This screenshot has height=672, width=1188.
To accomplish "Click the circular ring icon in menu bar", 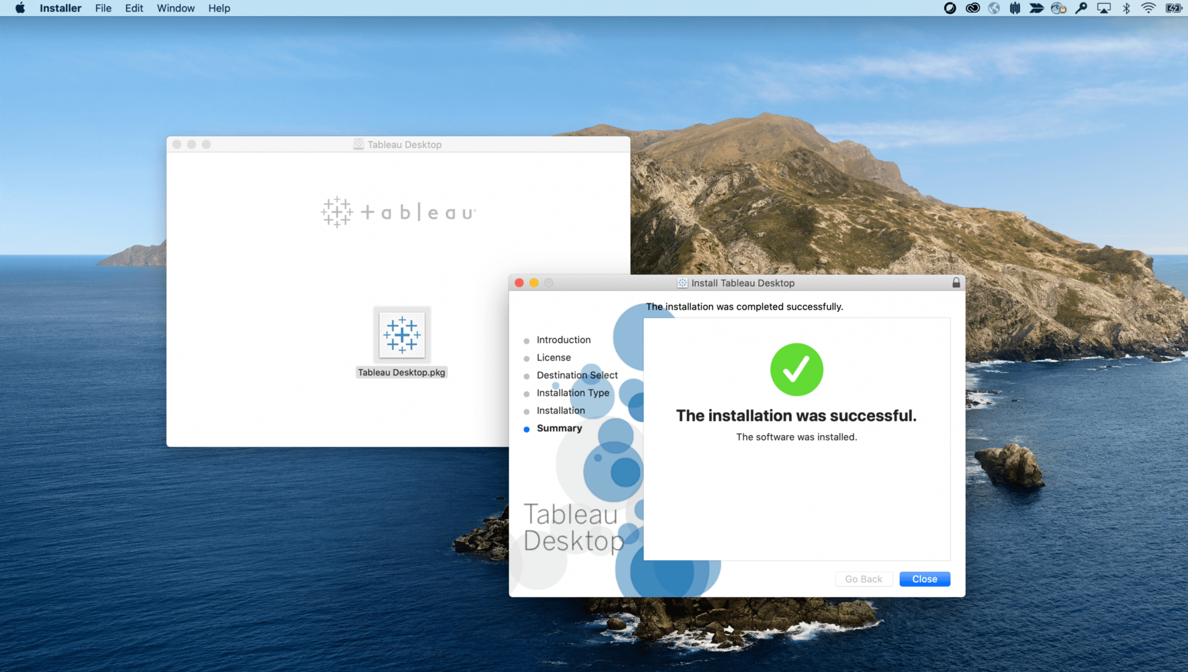I will (x=950, y=8).
